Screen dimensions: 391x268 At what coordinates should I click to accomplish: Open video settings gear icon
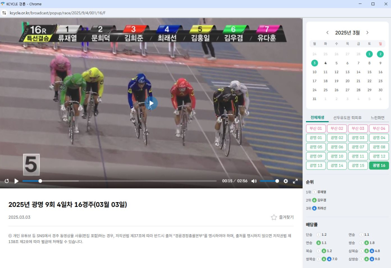pos(286,181)
